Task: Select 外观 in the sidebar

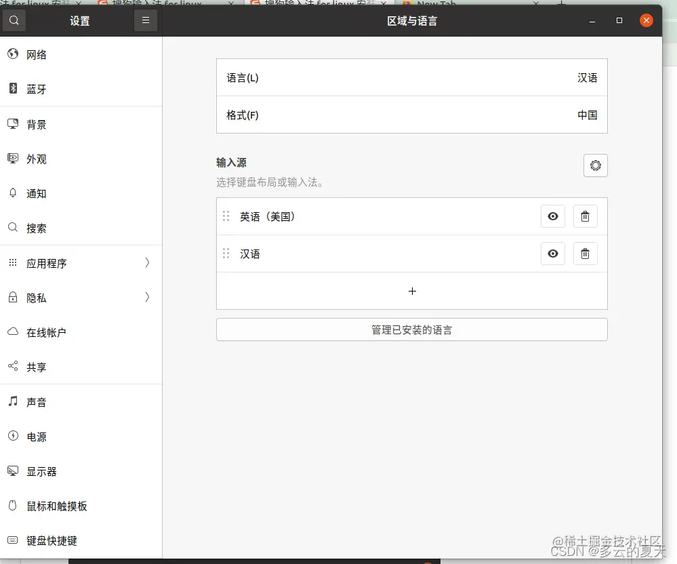Action: coord(81,159)
